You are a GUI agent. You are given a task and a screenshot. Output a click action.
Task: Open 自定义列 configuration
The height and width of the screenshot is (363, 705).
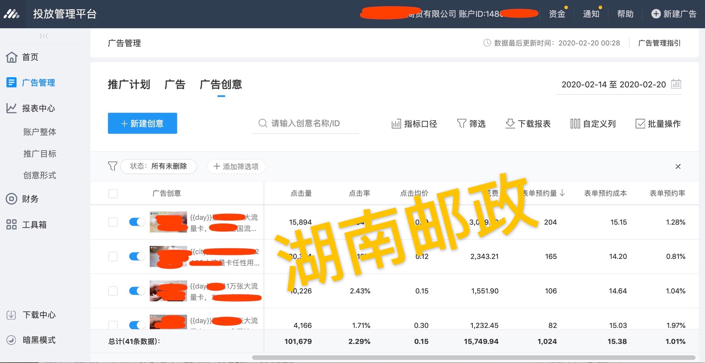click(x=593, y=124)
